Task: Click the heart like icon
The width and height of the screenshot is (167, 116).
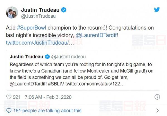Action: click(9, 97)
